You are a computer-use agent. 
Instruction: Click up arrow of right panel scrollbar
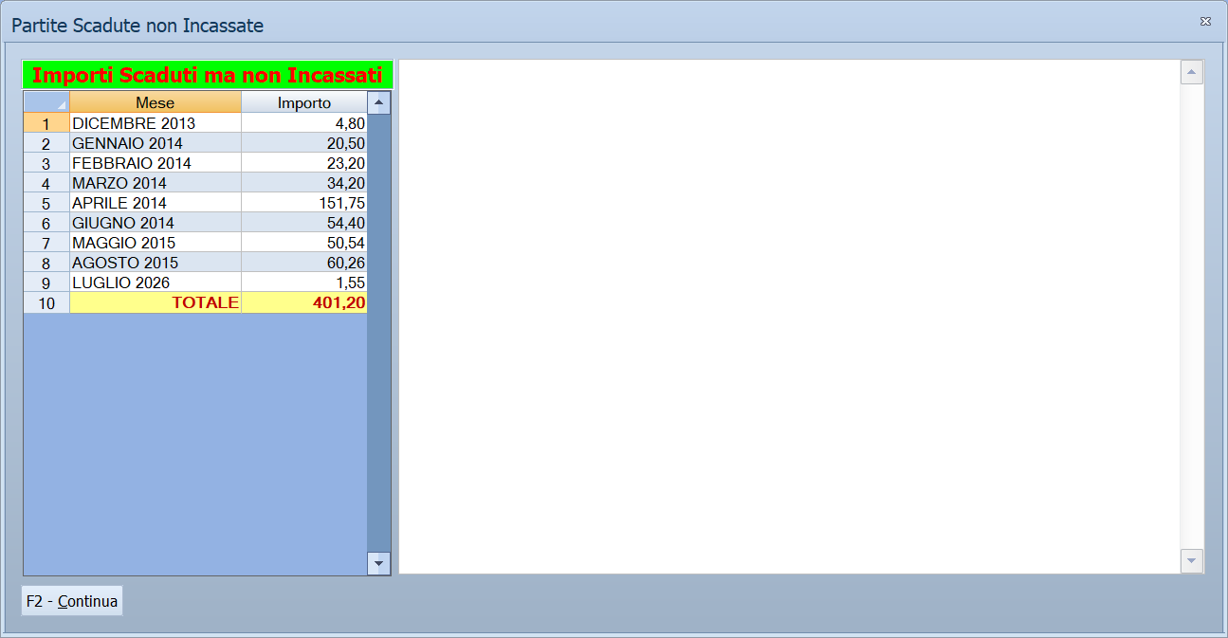coord(1192,72)
